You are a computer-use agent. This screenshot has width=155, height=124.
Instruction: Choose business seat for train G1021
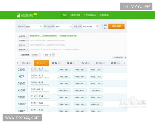coord(96,97)
